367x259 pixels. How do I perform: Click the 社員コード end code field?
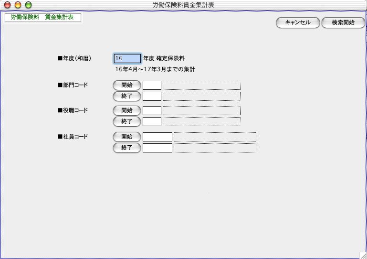coord(157,148)
